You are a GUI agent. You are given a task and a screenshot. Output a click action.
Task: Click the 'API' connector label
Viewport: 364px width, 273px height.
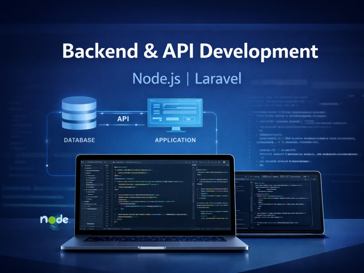coord(123,119)
